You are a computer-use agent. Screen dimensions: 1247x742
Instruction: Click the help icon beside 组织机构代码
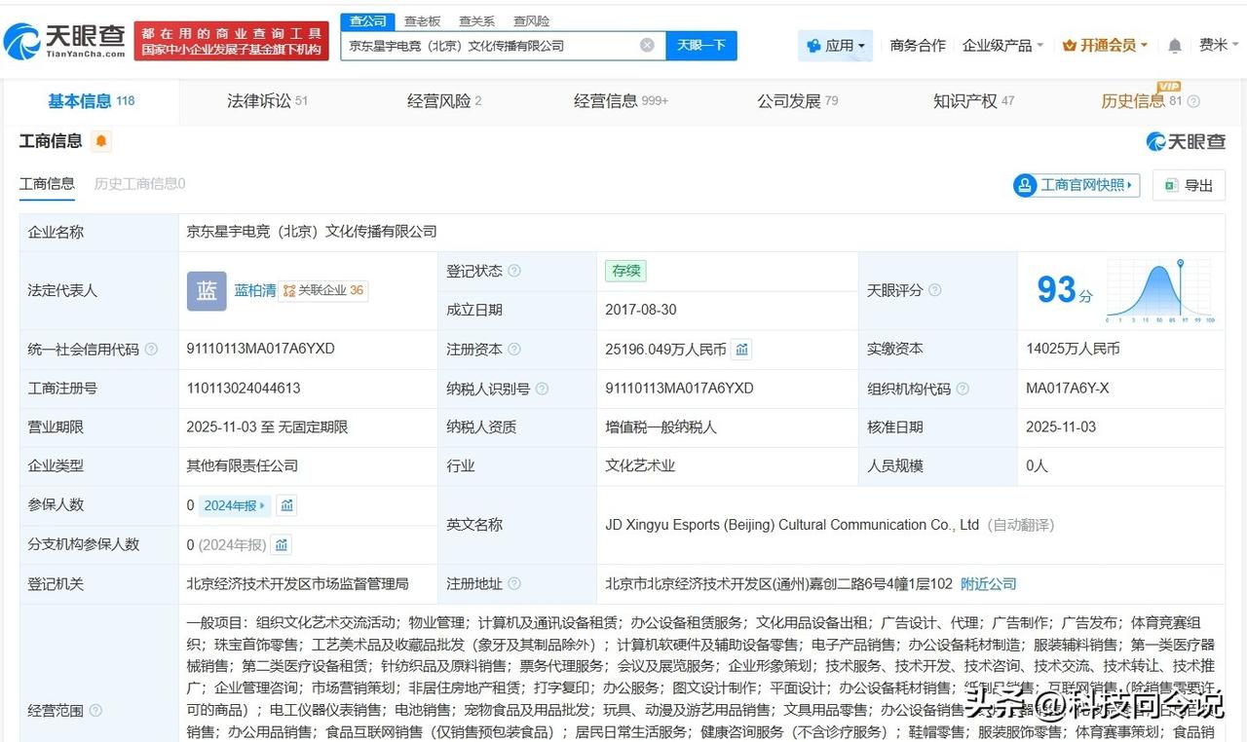coord(963,389)
